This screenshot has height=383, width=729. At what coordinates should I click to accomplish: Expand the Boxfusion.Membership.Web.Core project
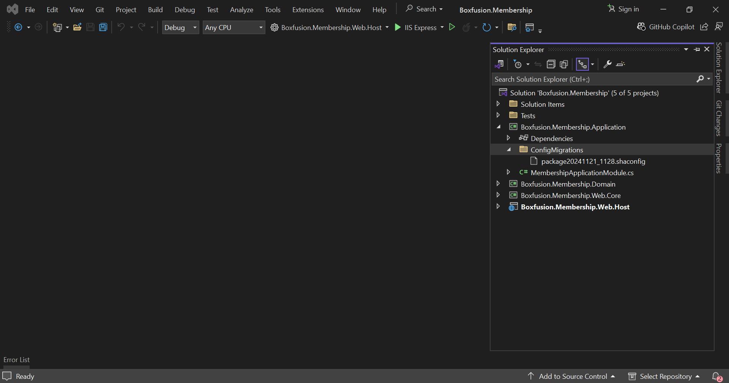[498, 195]
